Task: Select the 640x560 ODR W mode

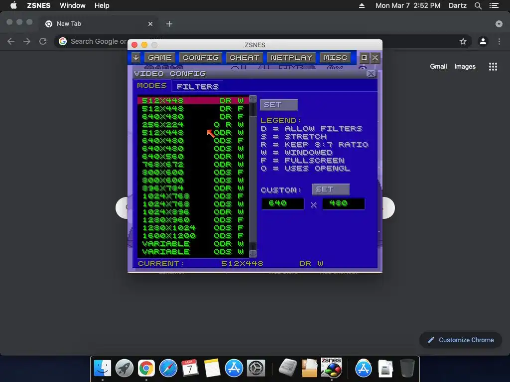Action: 193,156
